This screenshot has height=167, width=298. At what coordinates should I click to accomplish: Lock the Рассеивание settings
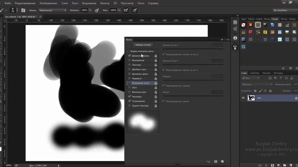tap(156, 60)
